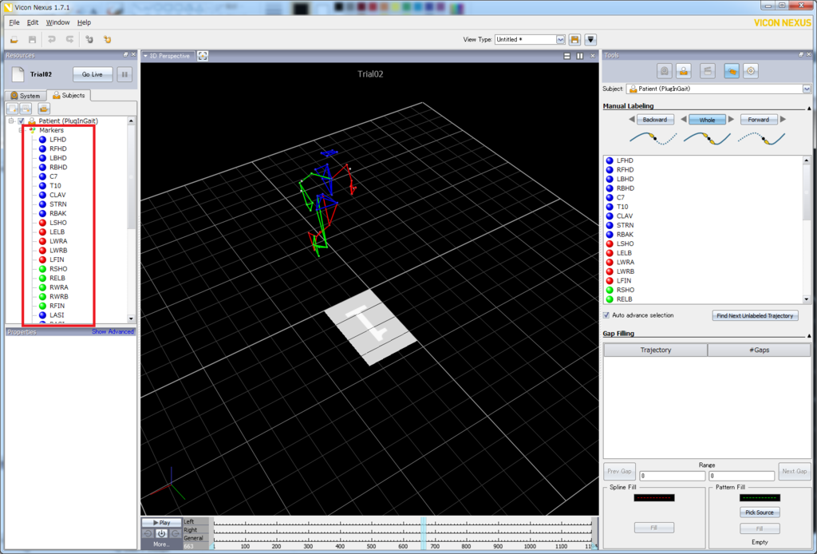817x554 pixels.
Task: Open Pipeline tools gear icon
Action: tap(751, 71)
